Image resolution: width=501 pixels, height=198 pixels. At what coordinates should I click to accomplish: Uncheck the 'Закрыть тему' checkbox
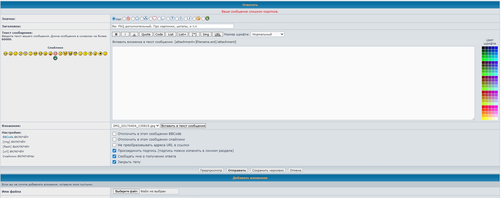tap(114, 162)
